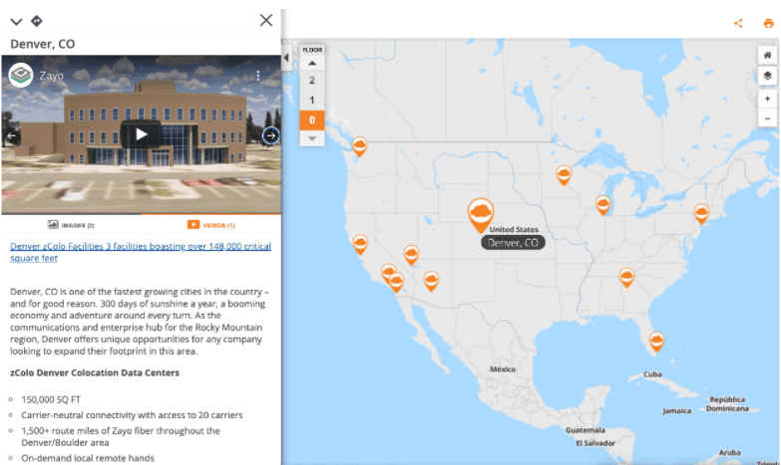Zoom in with the plus button
781x465 pixels.
pyautogui.click(x=767, y=99)
